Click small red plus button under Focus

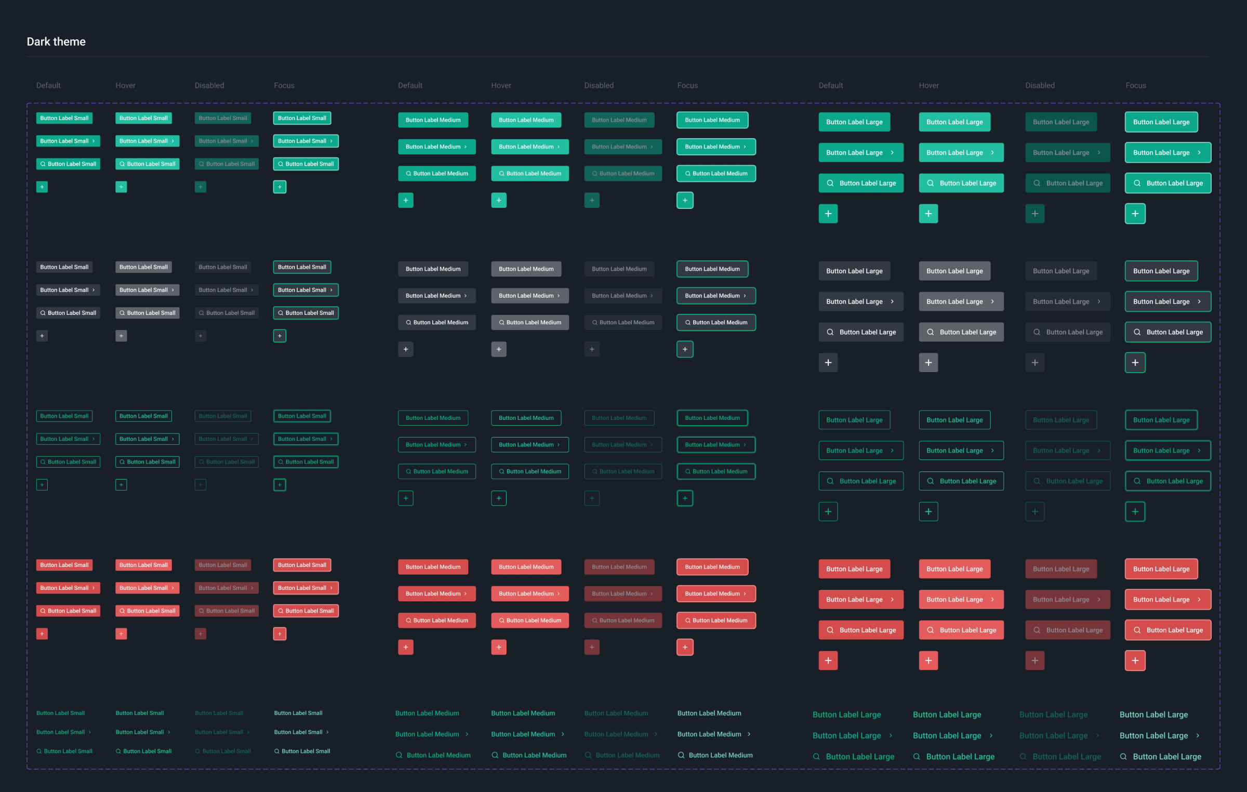tap(280, 634)
